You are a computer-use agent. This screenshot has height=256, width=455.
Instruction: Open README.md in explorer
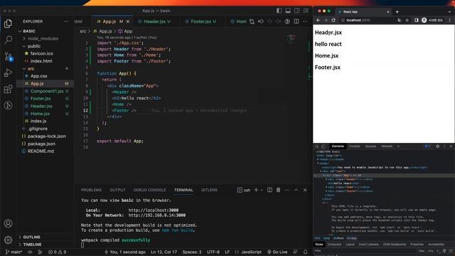pos(41,151)
